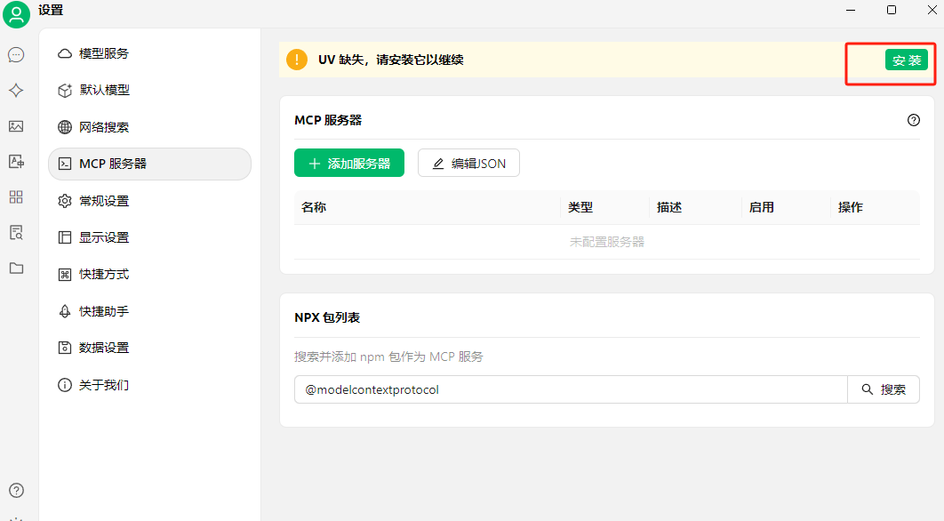Open the image painting sidebar icon
Screen dimensions: 944x521
coord(16,126)
